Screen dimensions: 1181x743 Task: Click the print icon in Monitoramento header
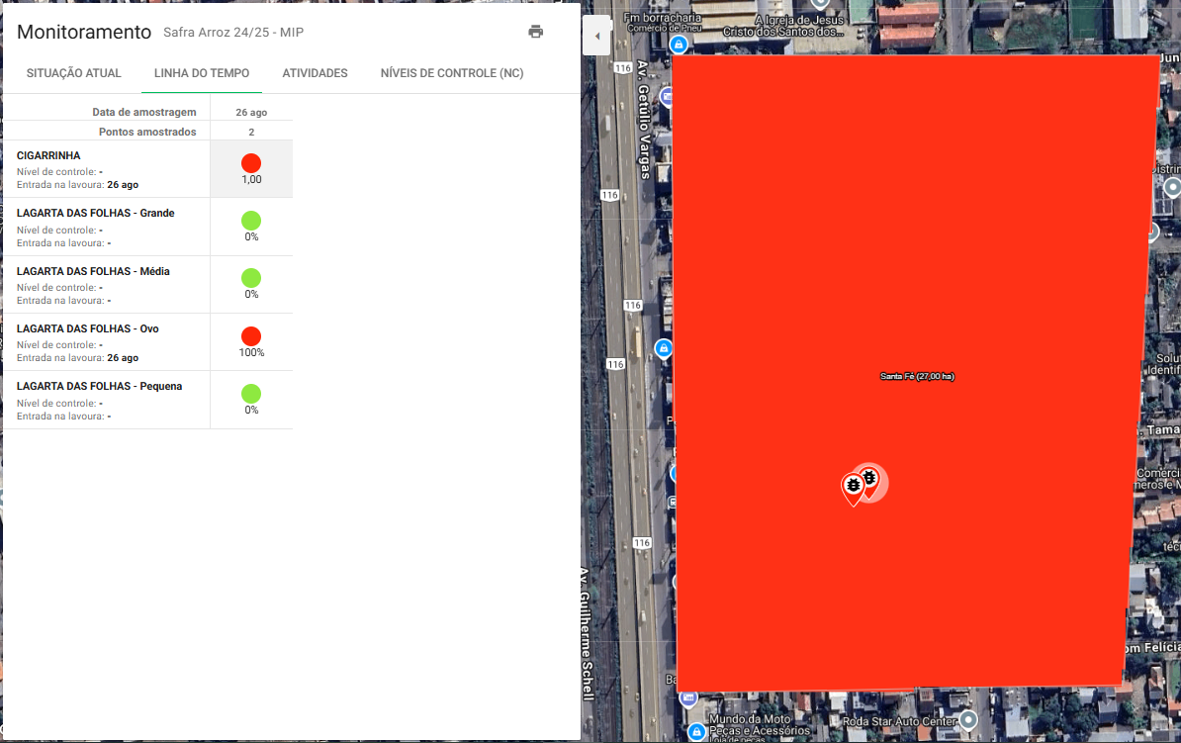(x=535, y=32)
